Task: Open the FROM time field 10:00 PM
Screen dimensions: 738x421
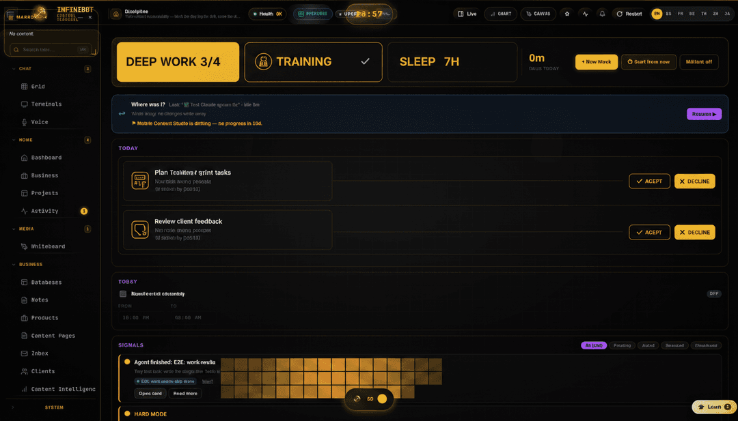Action: [x=143, y=318]
